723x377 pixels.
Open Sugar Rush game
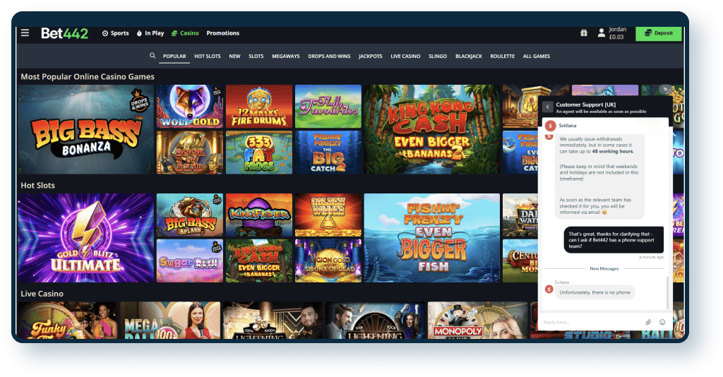tap(189, 261)
